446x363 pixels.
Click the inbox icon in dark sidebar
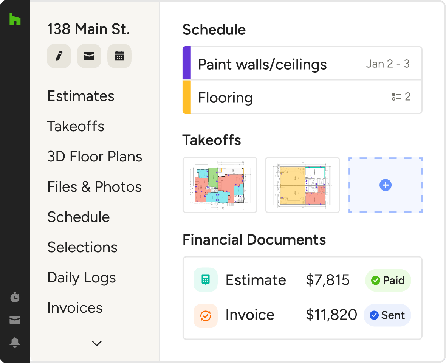pyautogui.click(x=15, y=320)
